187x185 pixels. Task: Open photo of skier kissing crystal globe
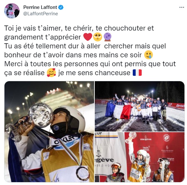coord(49,132)
